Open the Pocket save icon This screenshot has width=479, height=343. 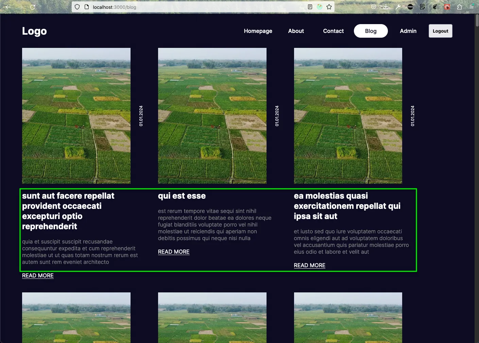click(374, 7)
